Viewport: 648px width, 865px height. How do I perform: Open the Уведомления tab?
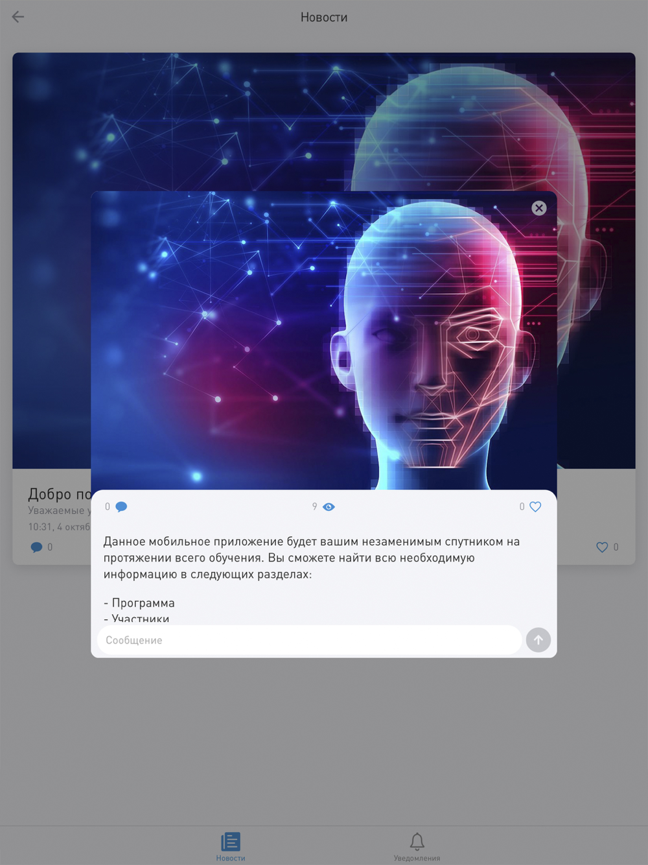(x=417, y=846)
